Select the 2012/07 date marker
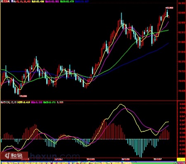The height and width of the screenshot is (164, 186). (x=157, y=159)
